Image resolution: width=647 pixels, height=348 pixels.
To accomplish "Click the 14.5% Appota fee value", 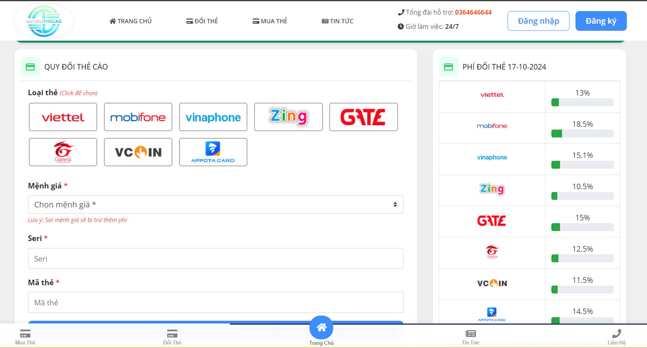I will tap(583, 311).
